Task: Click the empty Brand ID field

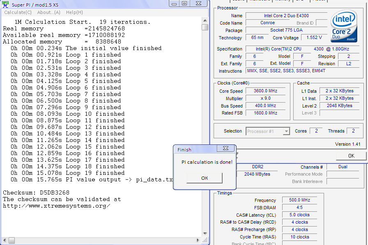Action: (322, 23)
